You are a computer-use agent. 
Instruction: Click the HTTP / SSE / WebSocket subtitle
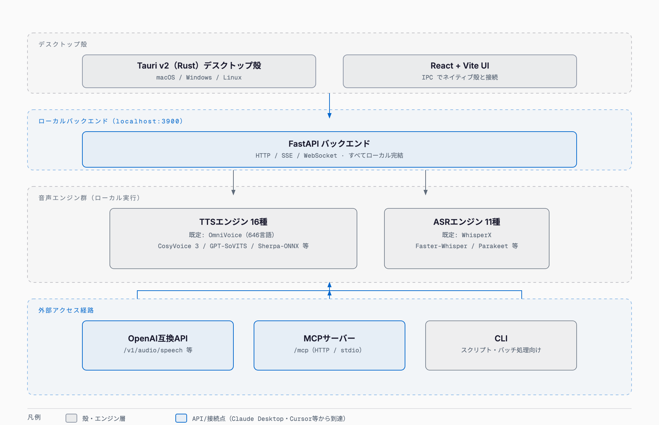pyautogui.click(x=329, y=156)
